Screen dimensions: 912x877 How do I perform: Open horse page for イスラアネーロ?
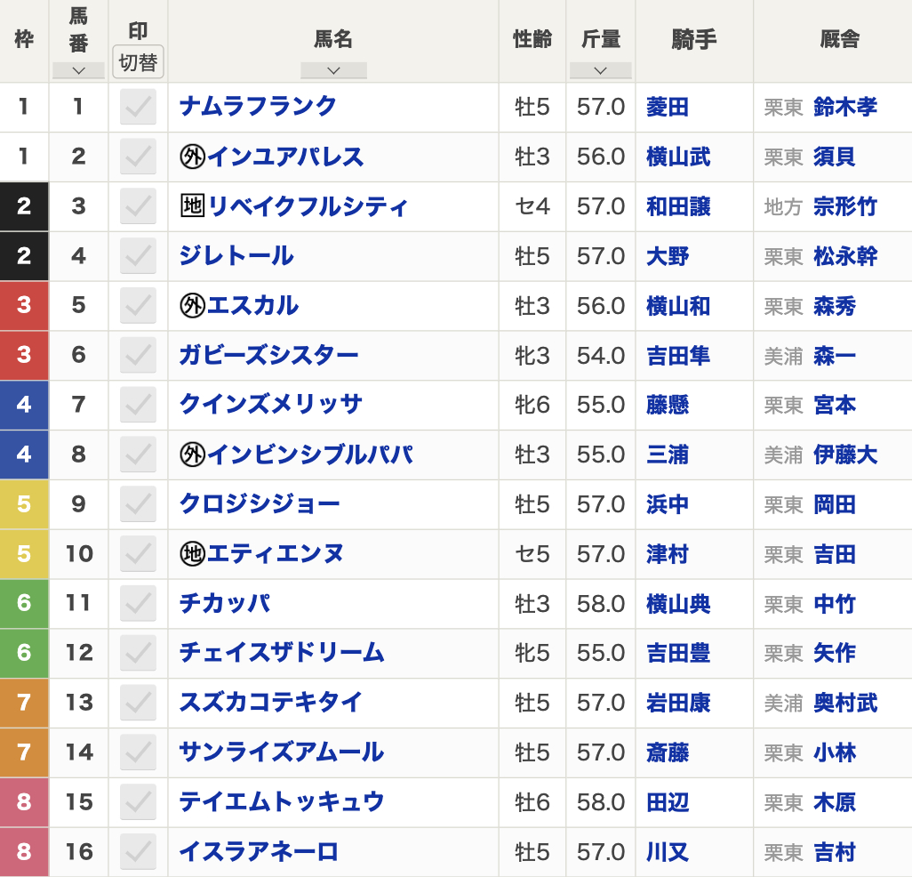tap(259, 852)
